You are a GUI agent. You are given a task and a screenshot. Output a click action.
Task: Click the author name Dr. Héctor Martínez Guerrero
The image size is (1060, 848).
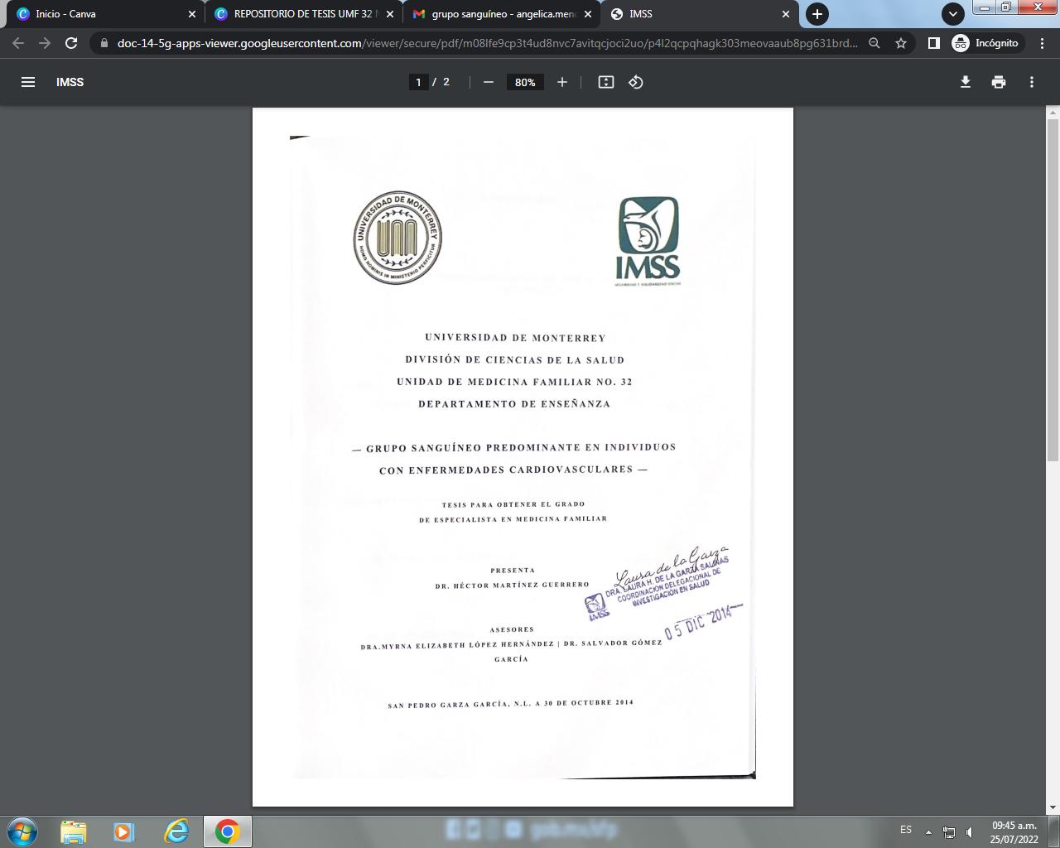pyautogui.click(x=513, y=585)
